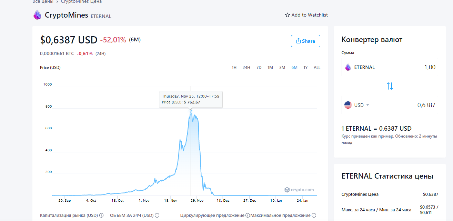
Task: Click the 15. Nov x-axis date label
Action: tap(170, 200)
